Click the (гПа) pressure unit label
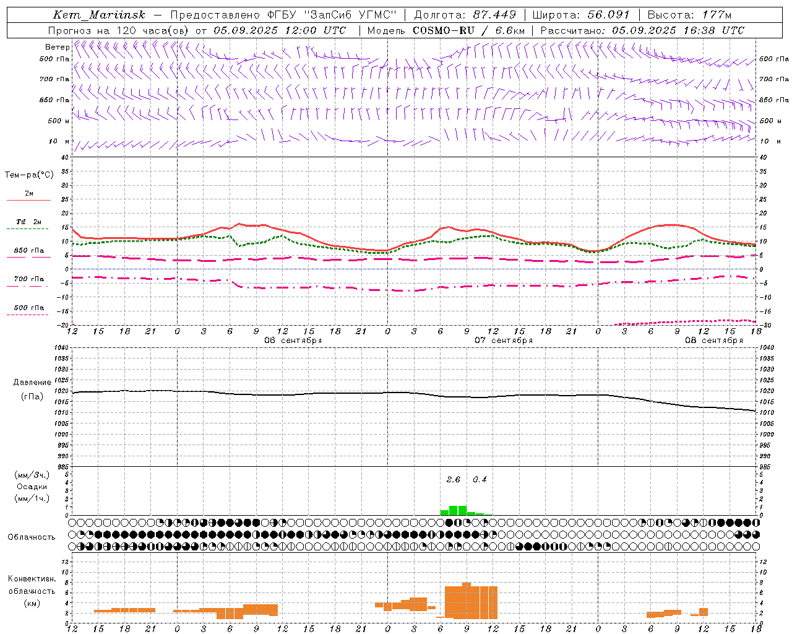The width and height of the screenshot is (792, 634). pos(32,397)
